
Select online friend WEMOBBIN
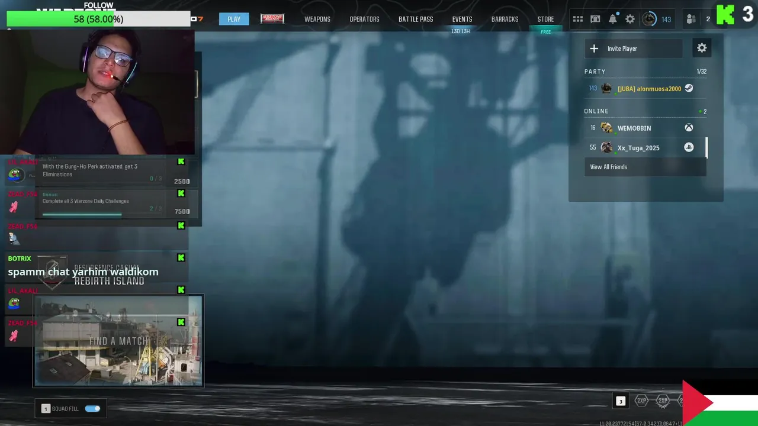click(644, 128)
